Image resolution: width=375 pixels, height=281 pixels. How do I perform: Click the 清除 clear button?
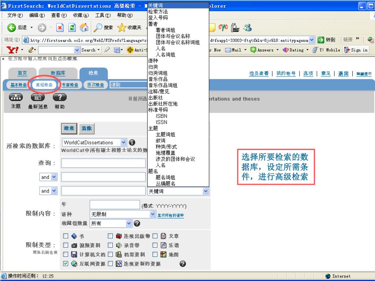(x=86, y=128)
